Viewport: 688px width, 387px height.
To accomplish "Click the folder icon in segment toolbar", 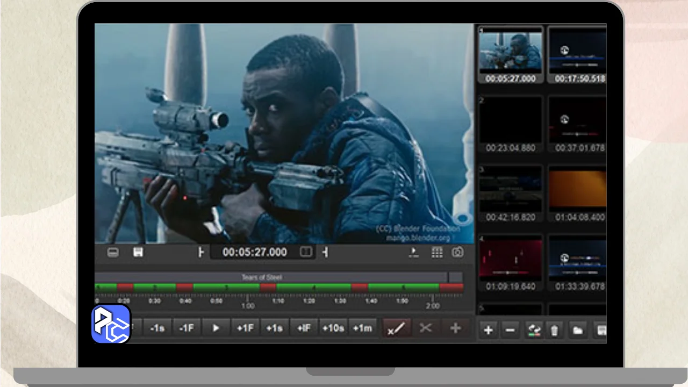I will tap(578, 329).
